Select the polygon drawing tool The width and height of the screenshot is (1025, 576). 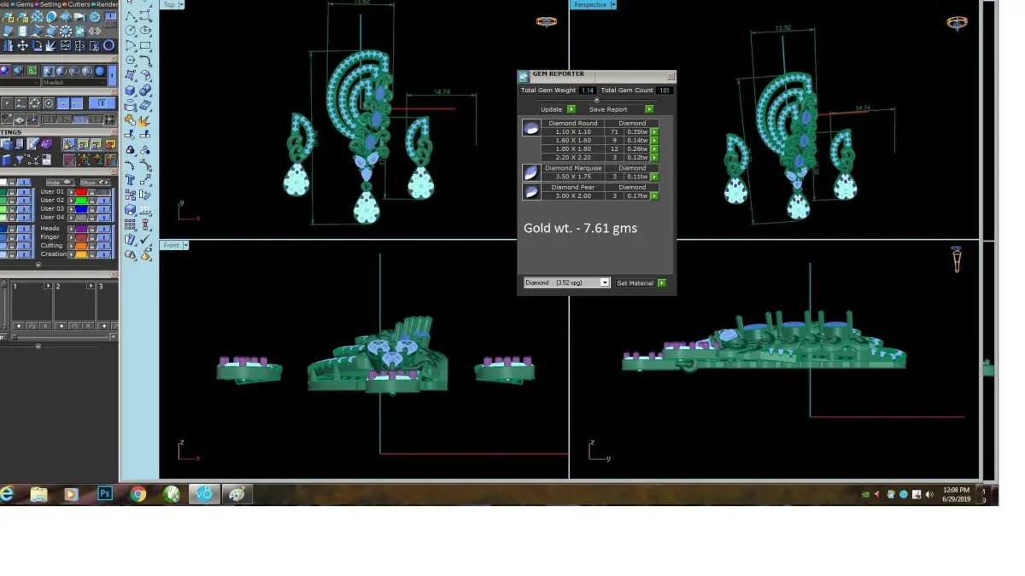pos(130,60)
